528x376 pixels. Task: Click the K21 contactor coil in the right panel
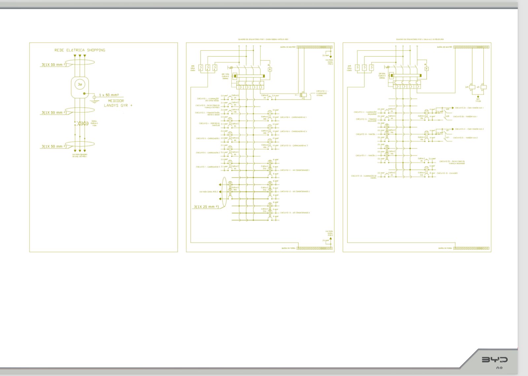coord(483,87)
